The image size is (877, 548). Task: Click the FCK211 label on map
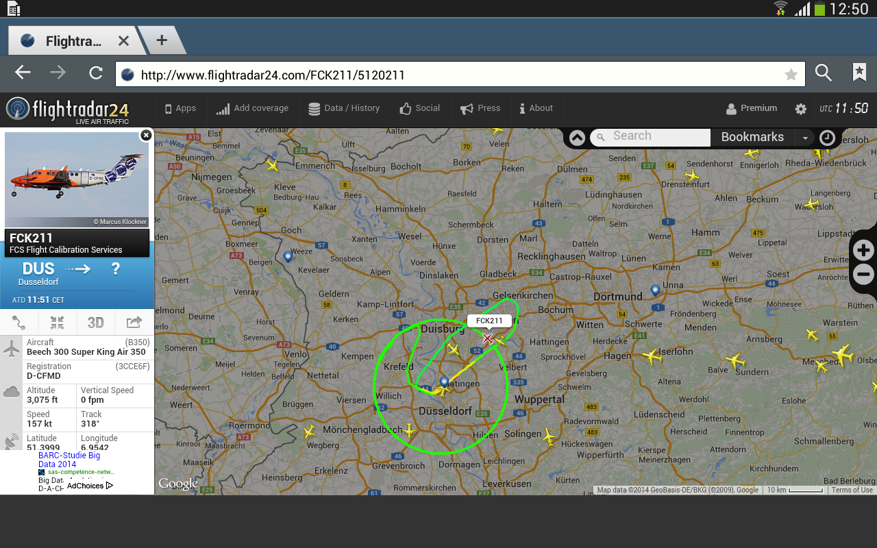pyautogui.click(x=489, y=321)
